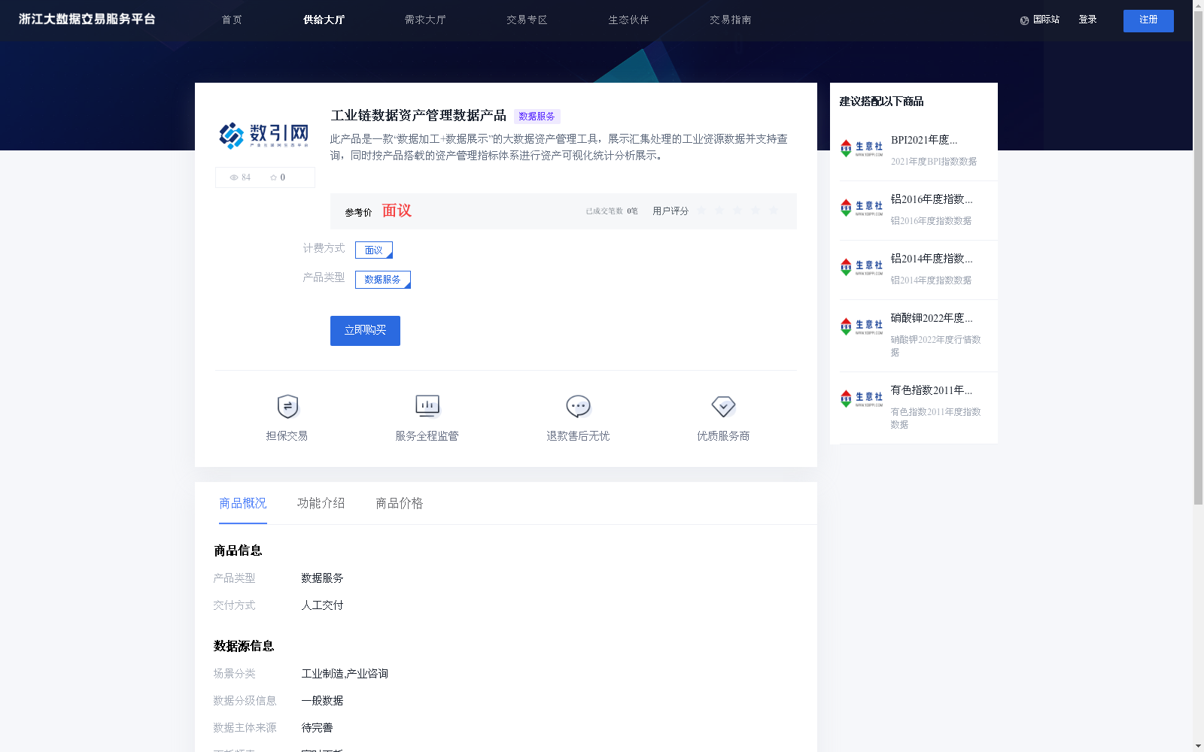Open the 需求大厅 navigation item
Image resolution: width=1204 pixels, height=752 pixels.
coord(425,20)
